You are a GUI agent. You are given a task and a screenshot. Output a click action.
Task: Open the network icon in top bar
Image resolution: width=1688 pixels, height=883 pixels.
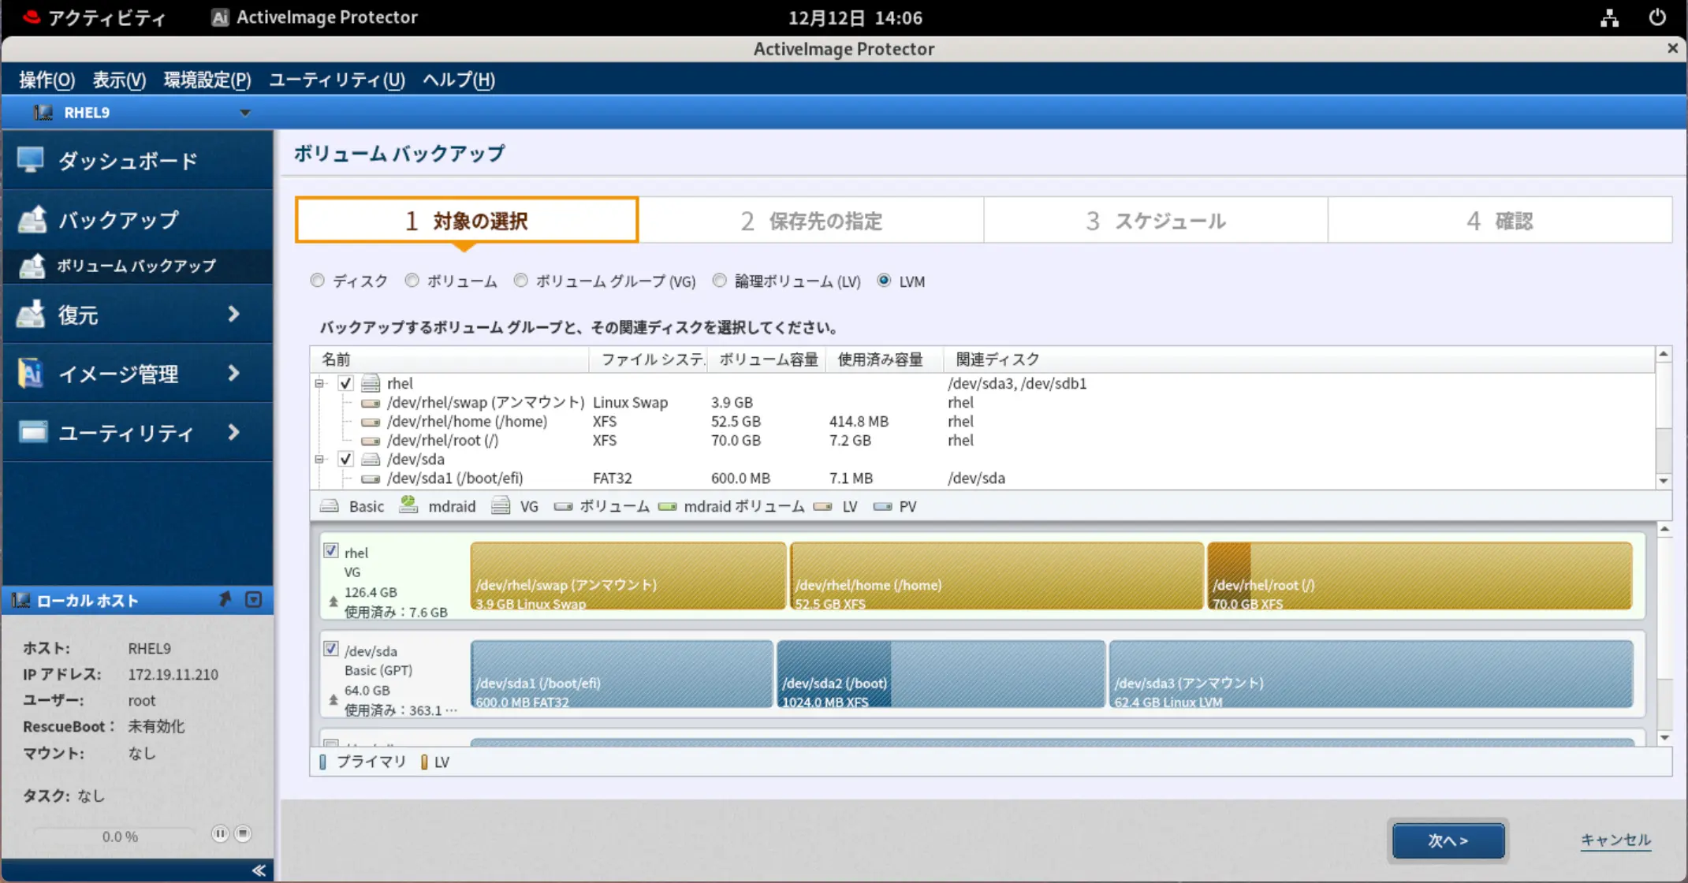pyautogui.click(x=1609, y=17)
